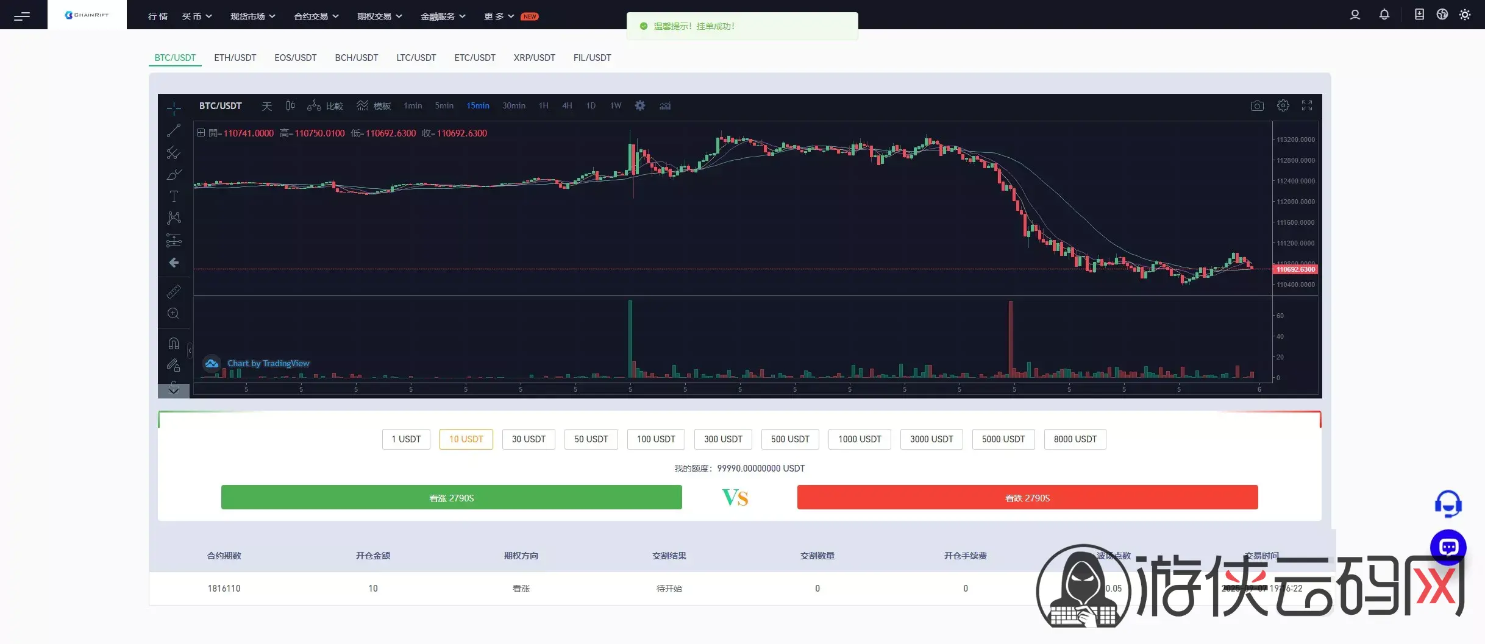
Task: Expand the 合约交易 dropdown menu
Action: [x=316, y=16]
